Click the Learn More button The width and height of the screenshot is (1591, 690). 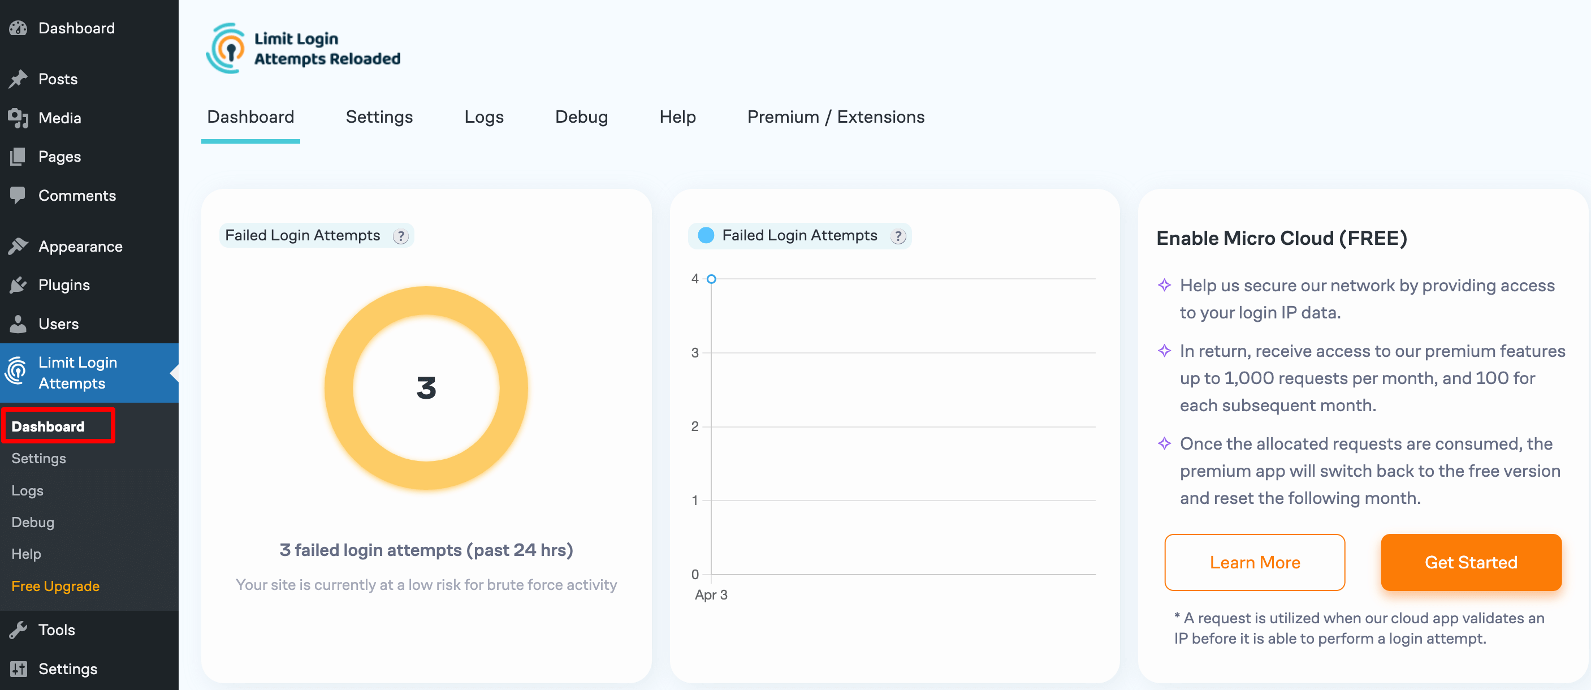(x=1254, y=562)
